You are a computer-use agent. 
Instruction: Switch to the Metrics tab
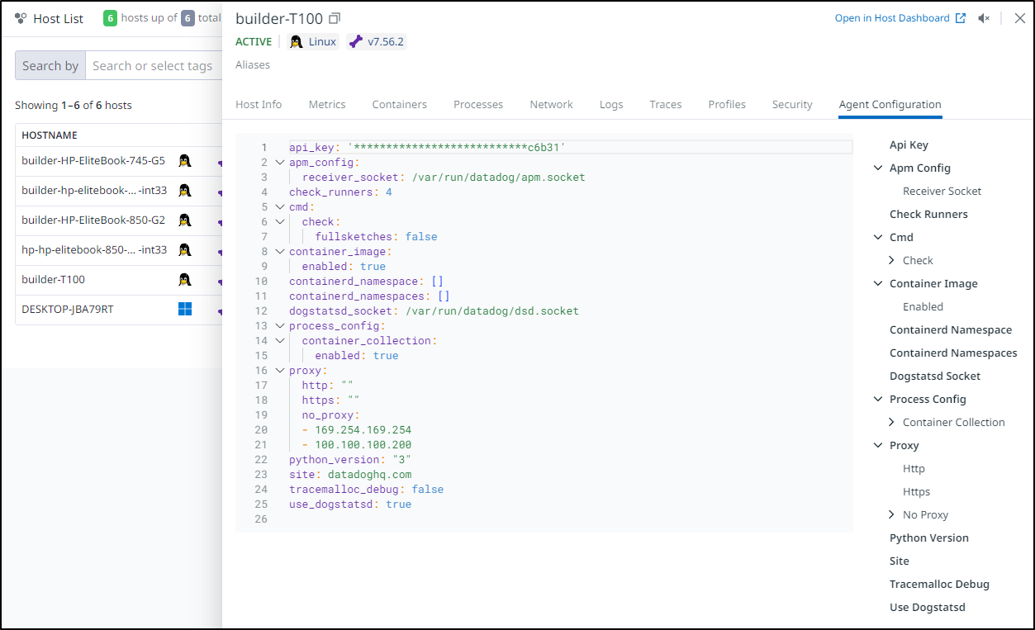point(327,105)
